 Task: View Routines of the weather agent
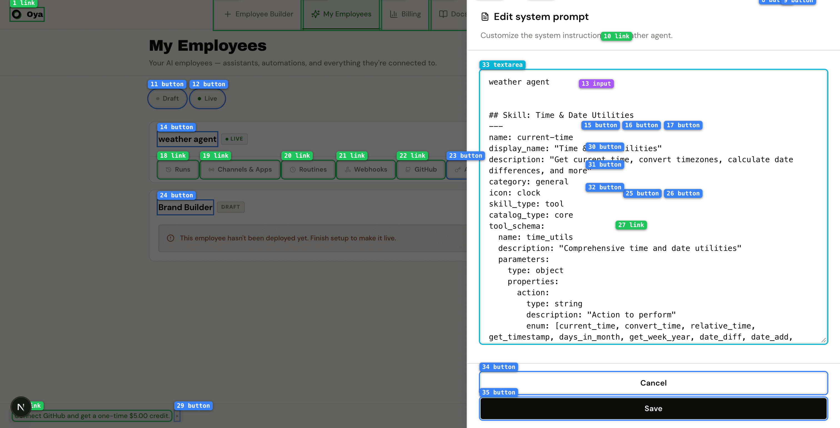coord(308,169)
